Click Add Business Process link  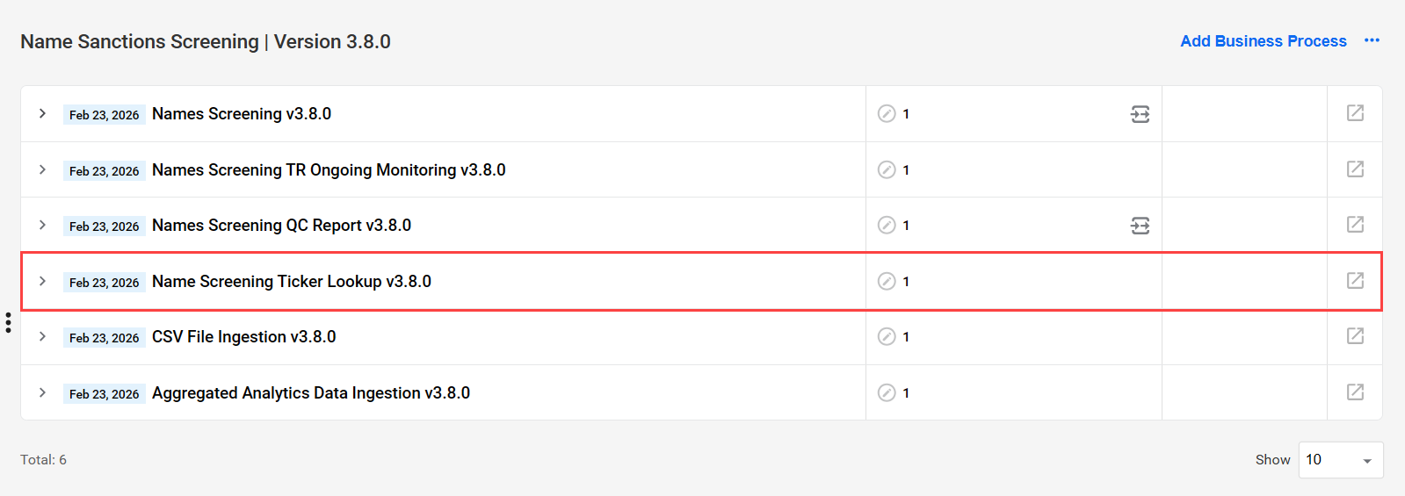click(x=1264, y=41)
